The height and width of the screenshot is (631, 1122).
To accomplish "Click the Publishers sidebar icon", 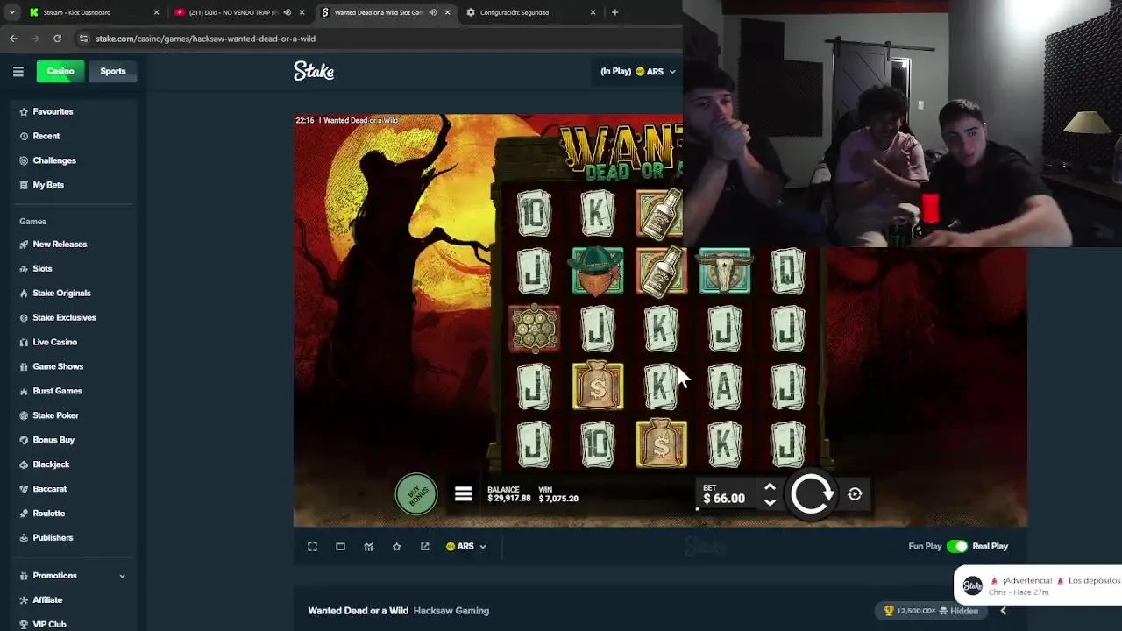I will (x=24, y=538).
